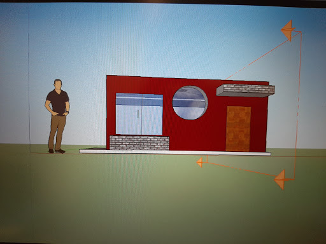Click the small orange arrow below the slab

point(199,163)
